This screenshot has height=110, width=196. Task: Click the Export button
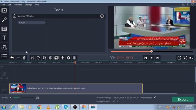pyautogui.click(x=183, y=99)
